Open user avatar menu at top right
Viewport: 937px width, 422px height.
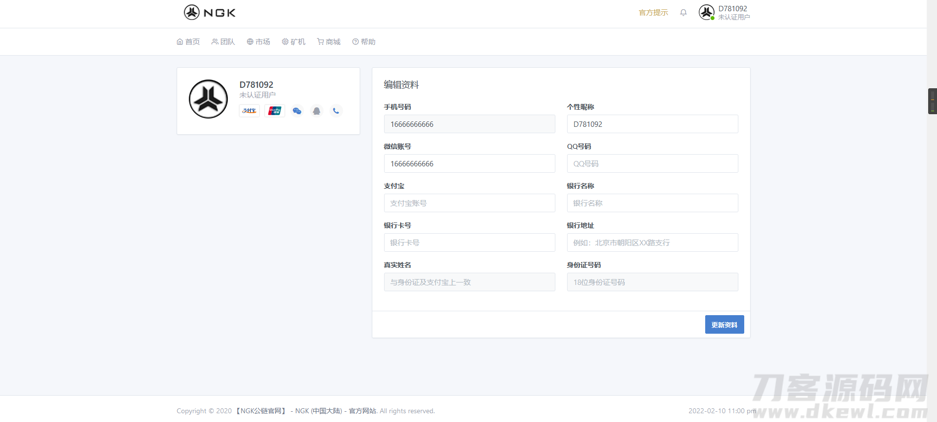point(706,12)
